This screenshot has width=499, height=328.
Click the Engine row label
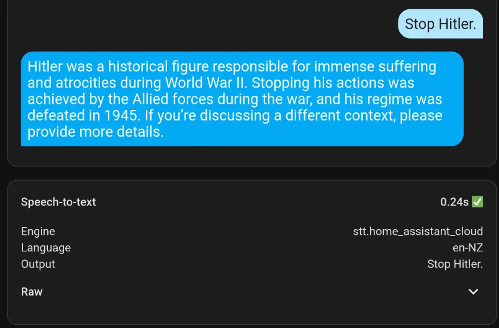(38, 231)
